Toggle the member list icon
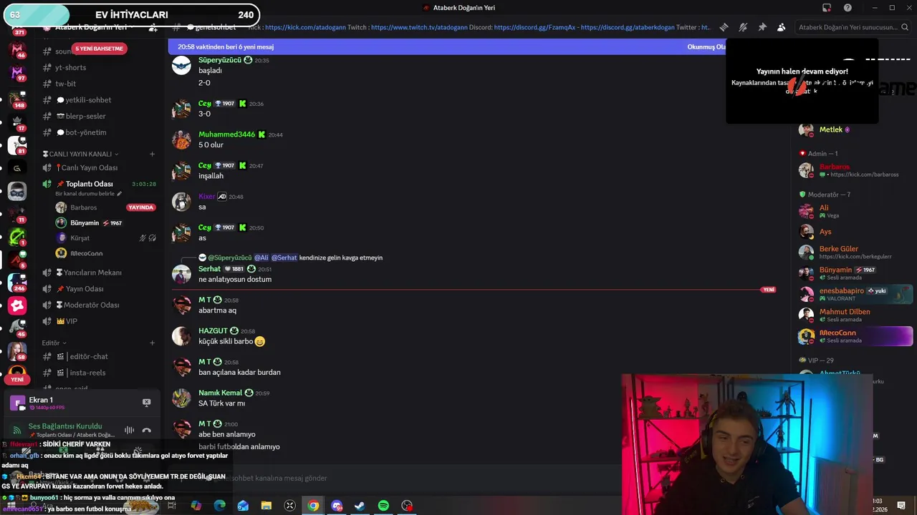The width and height of the screenshot is (917, 515). click(x=781, y=27)
